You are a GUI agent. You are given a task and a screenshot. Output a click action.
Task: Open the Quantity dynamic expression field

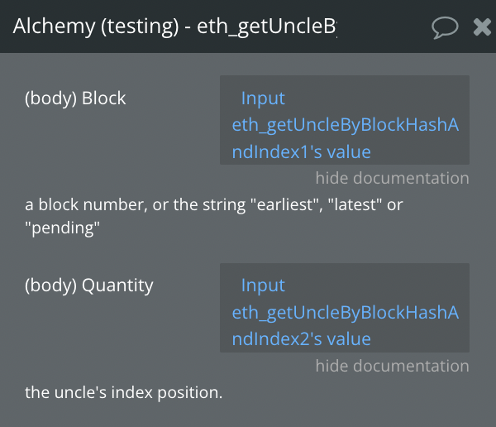point(345,308)
